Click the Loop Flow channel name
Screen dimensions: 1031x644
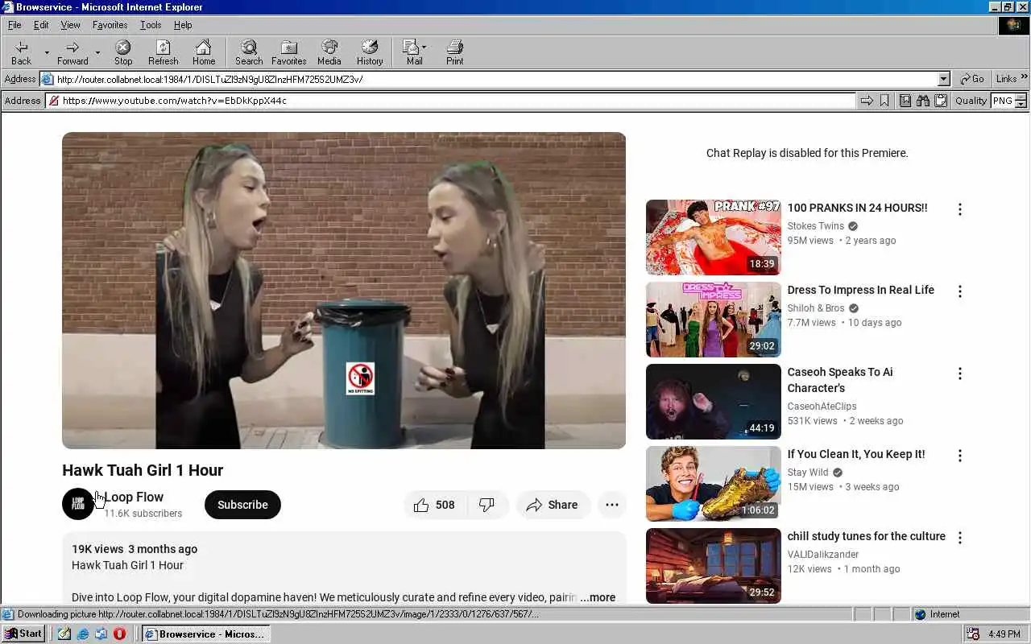[x=134, y=497]
